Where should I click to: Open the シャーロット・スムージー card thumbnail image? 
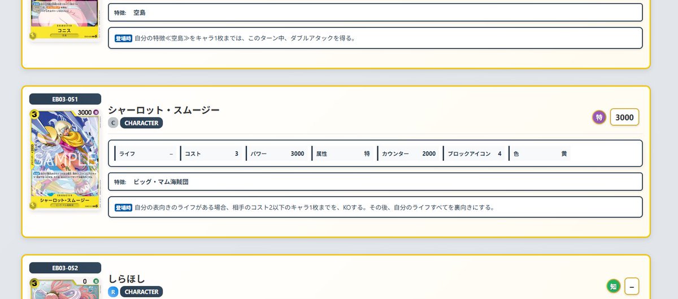point(65,159)
